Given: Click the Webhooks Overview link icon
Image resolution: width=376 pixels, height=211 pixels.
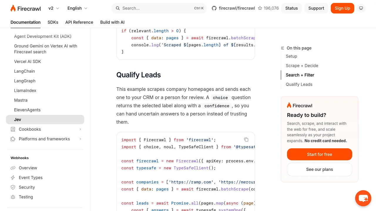Looking at the screenshot, I should [x=13, y=168].
